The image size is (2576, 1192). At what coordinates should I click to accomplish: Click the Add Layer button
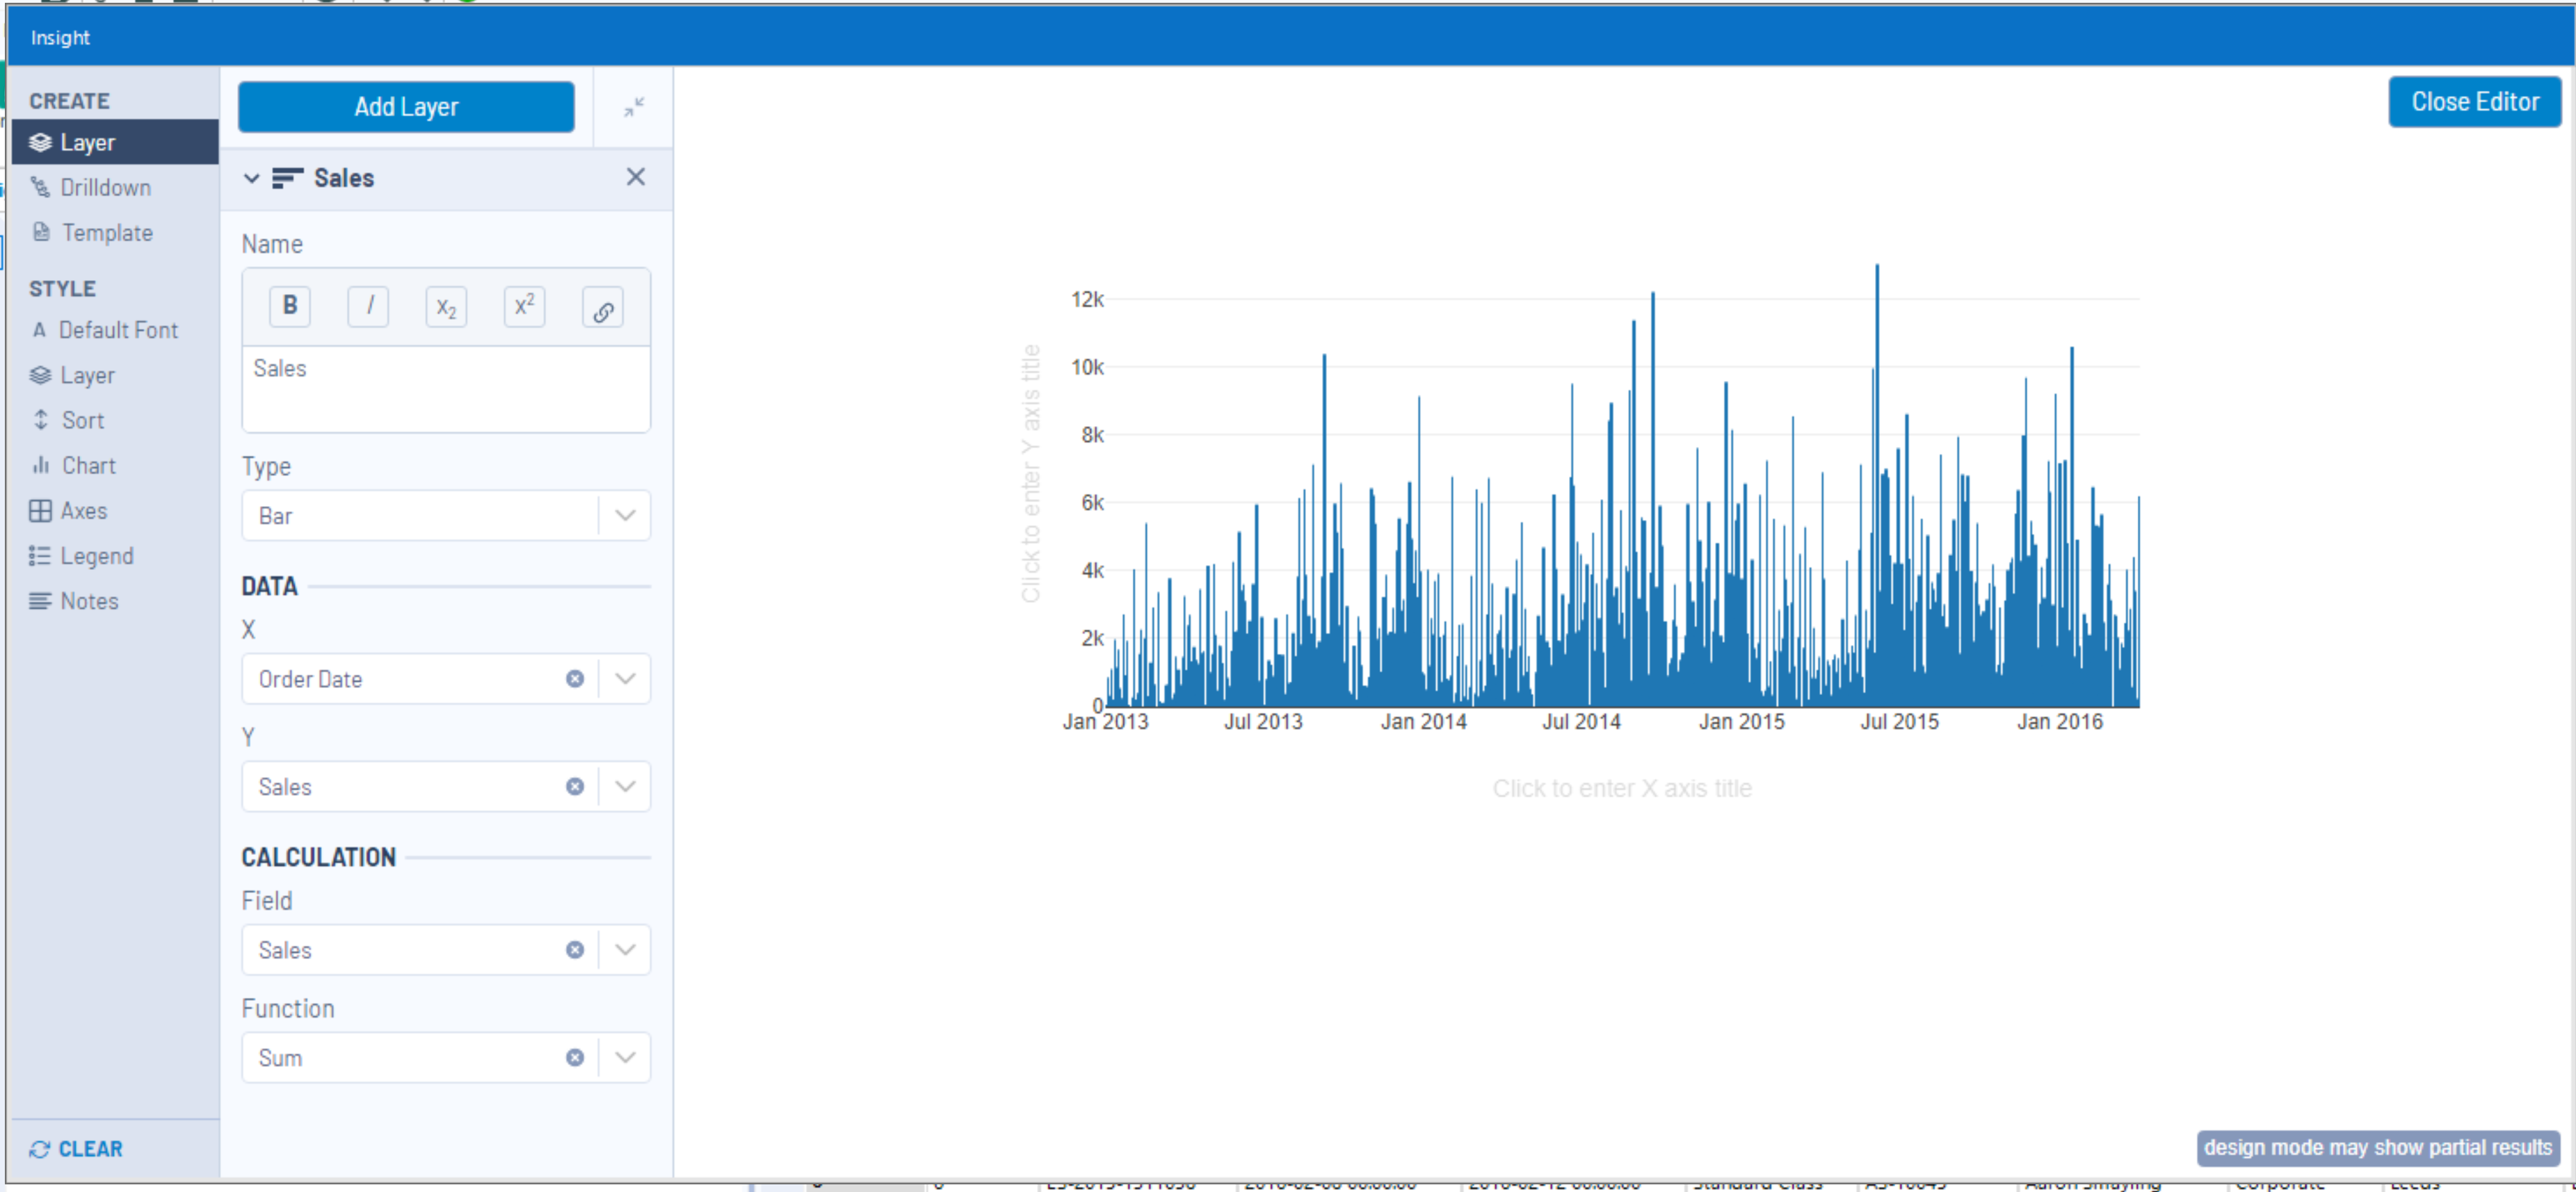click(x=405, y=106)
